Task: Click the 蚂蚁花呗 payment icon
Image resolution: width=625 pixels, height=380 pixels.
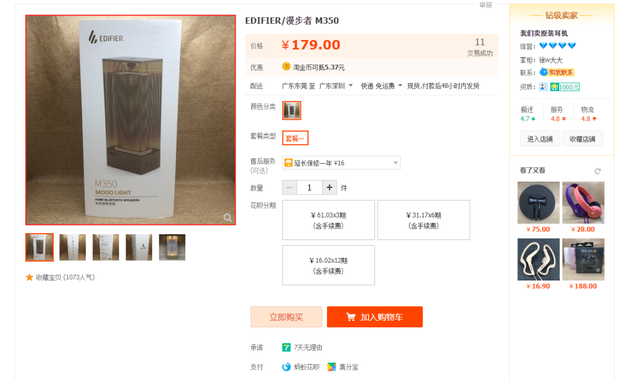Action: click(x=286, y=367)
